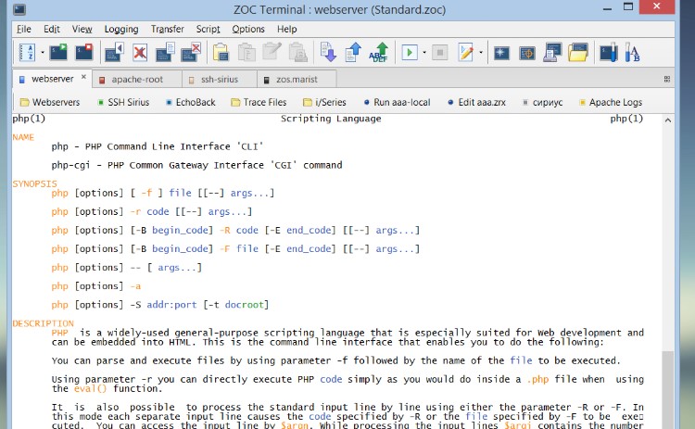Open the Script menu
Viewport: 695px width, 429px height.
click(x=208, y=30)
